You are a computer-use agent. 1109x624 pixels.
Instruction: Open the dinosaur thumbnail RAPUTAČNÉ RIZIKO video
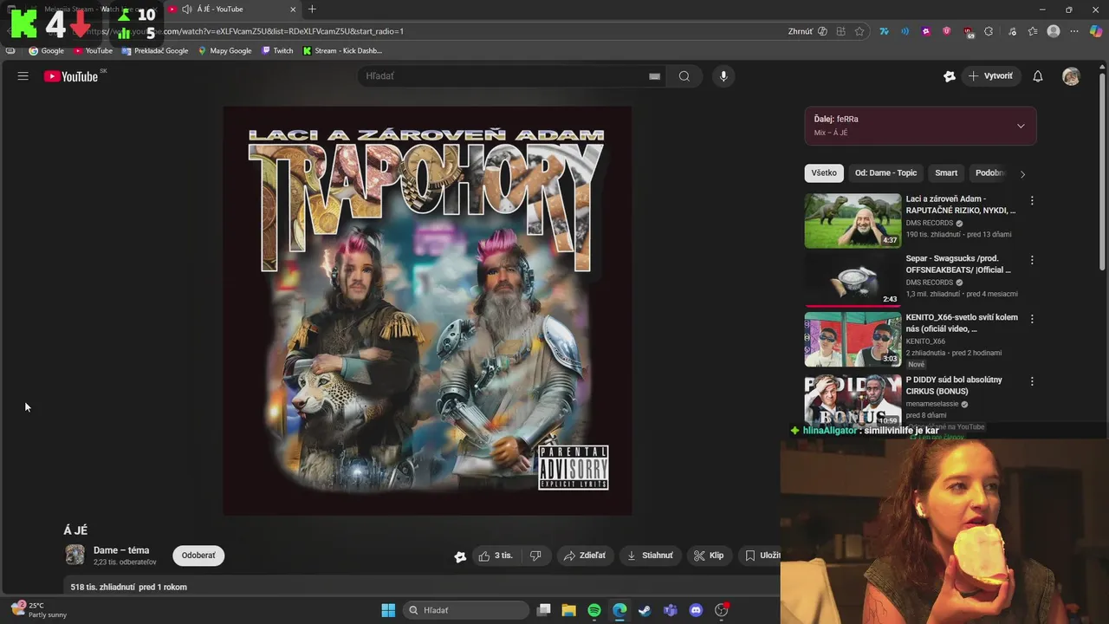[x=853, y=220]
